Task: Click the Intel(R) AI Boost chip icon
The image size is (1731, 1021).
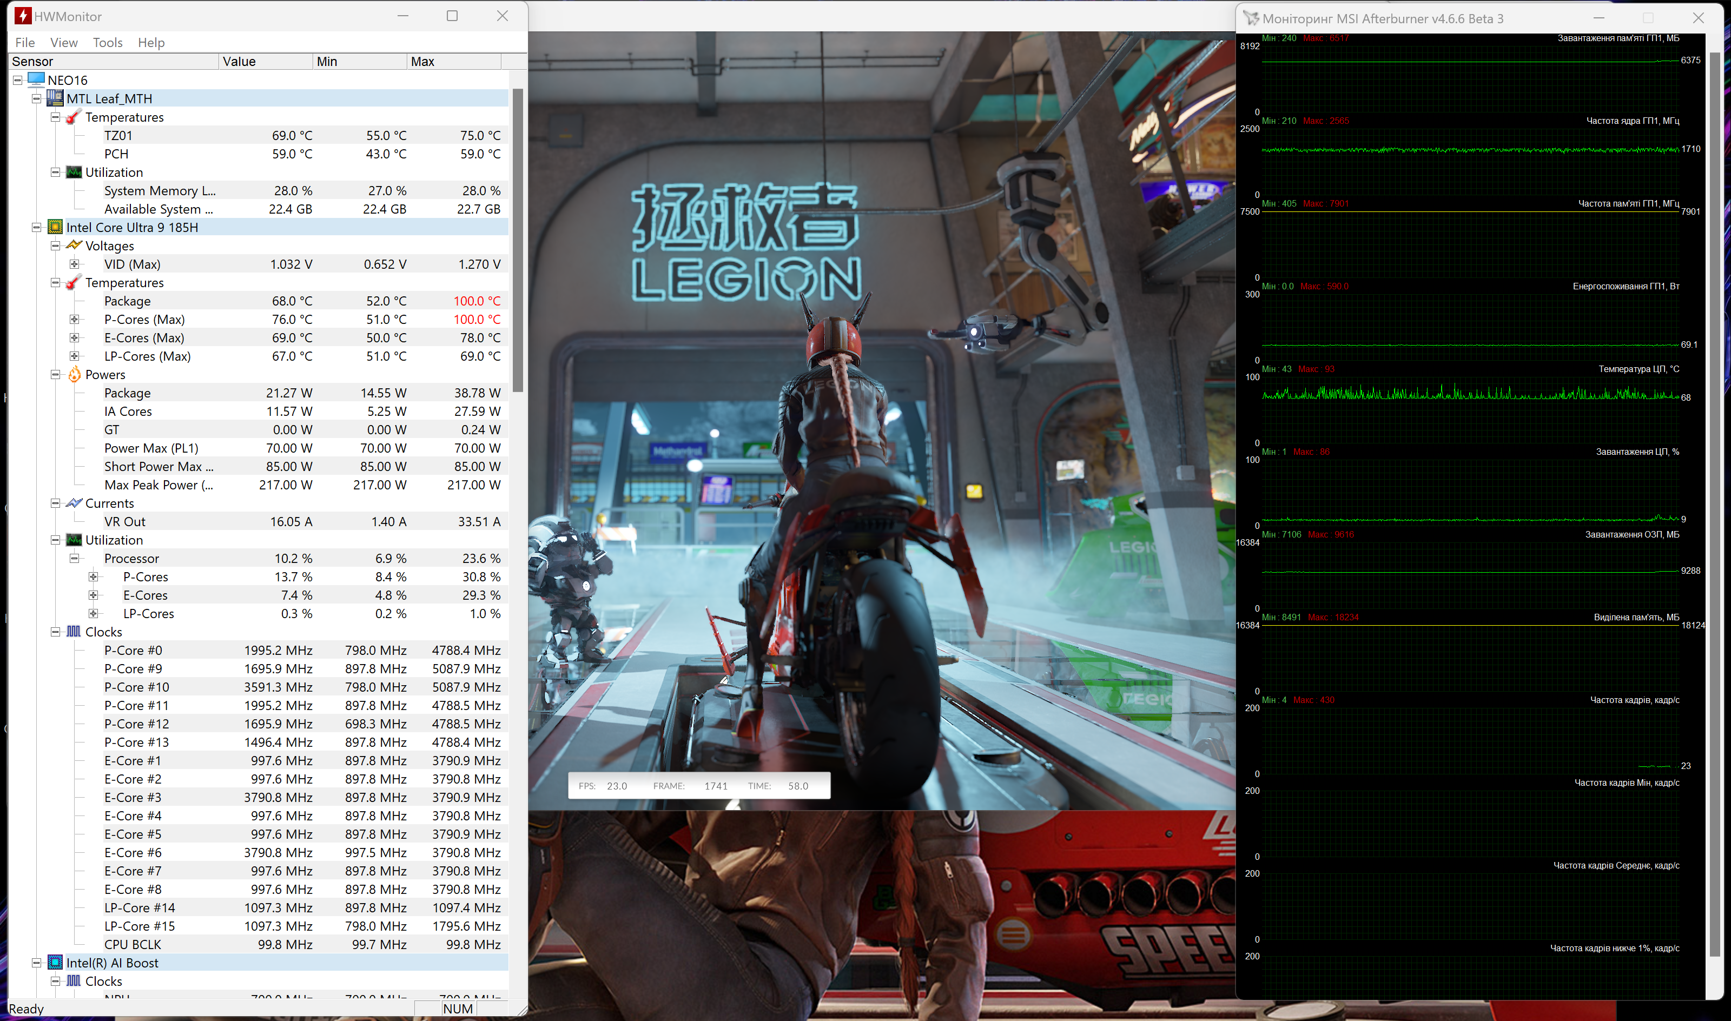Action: click(55, 963)
